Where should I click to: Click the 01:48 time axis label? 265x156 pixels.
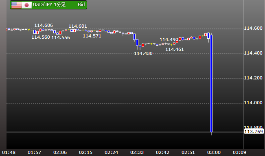click(x=9, y=152)
